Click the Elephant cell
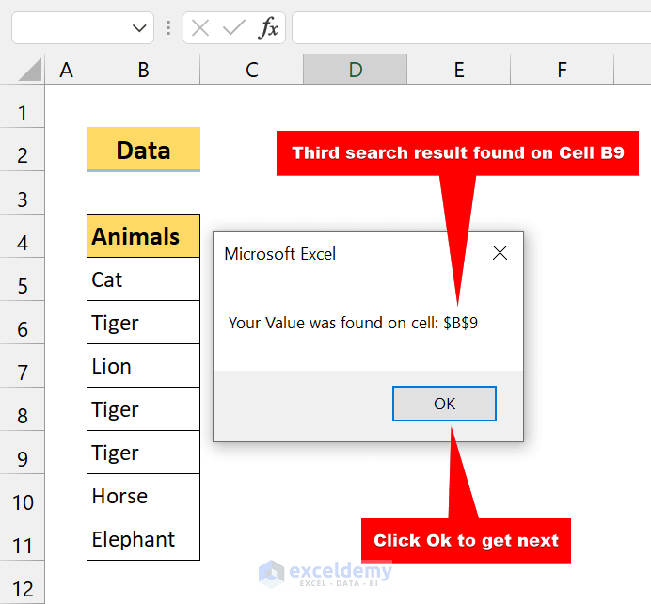Screen dimensions: 651x604 point(143,539)
